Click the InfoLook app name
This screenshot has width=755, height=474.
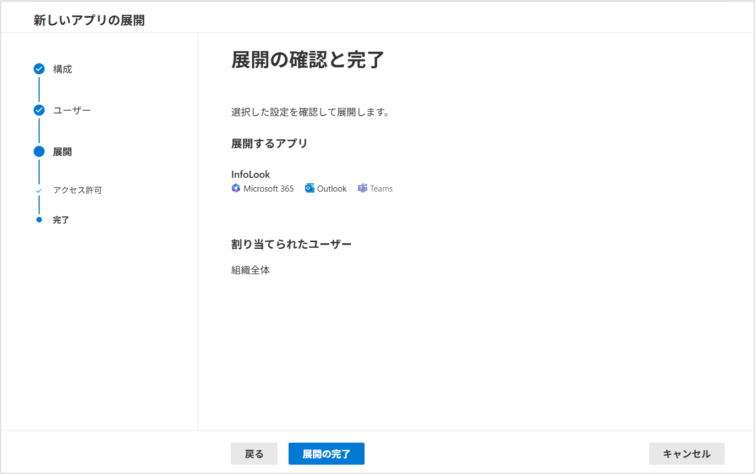click(251, 175)
